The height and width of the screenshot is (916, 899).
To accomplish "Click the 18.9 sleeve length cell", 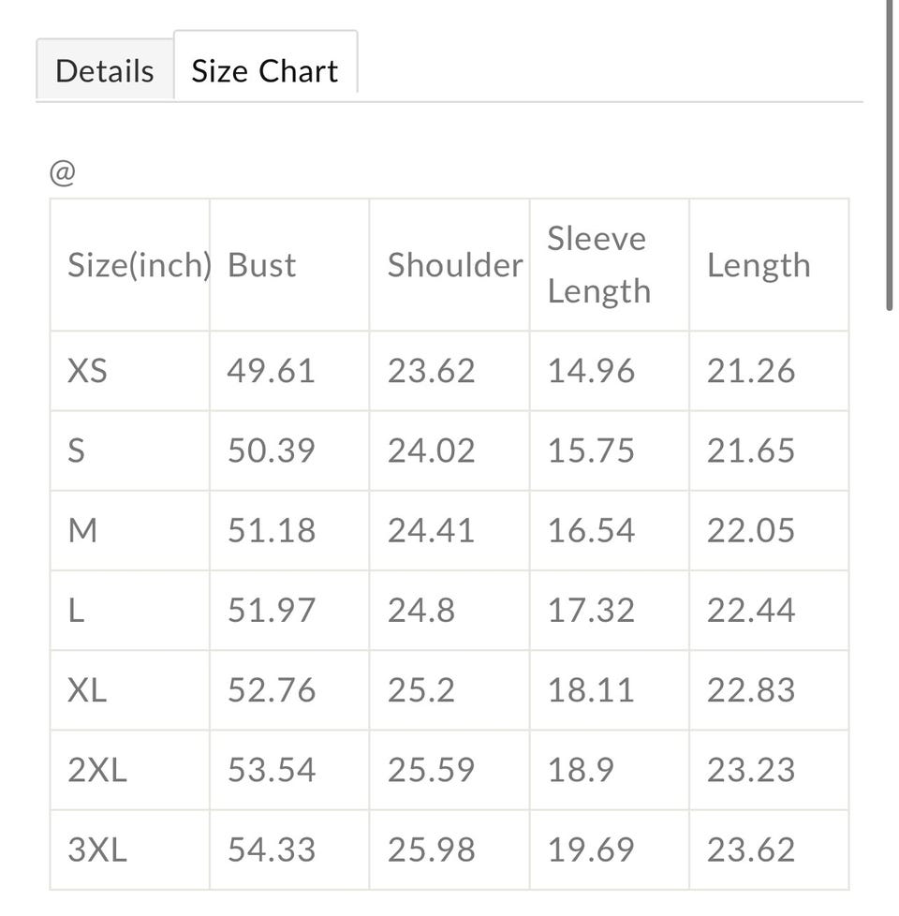I will click(x=581, y=770).
